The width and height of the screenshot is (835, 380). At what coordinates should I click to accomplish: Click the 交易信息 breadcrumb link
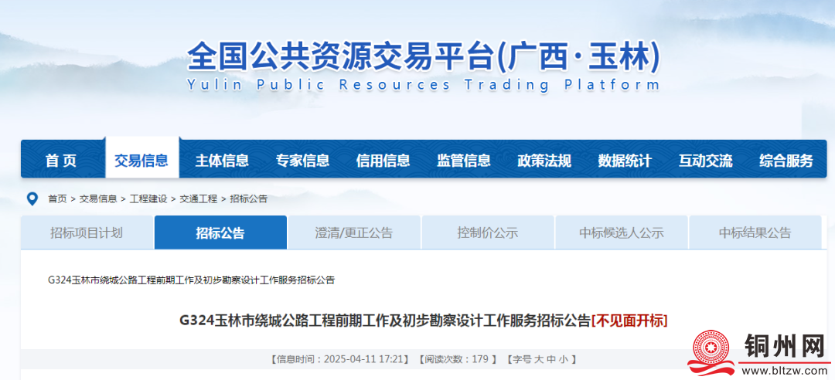pyautogui.click(x=98, y=199)
